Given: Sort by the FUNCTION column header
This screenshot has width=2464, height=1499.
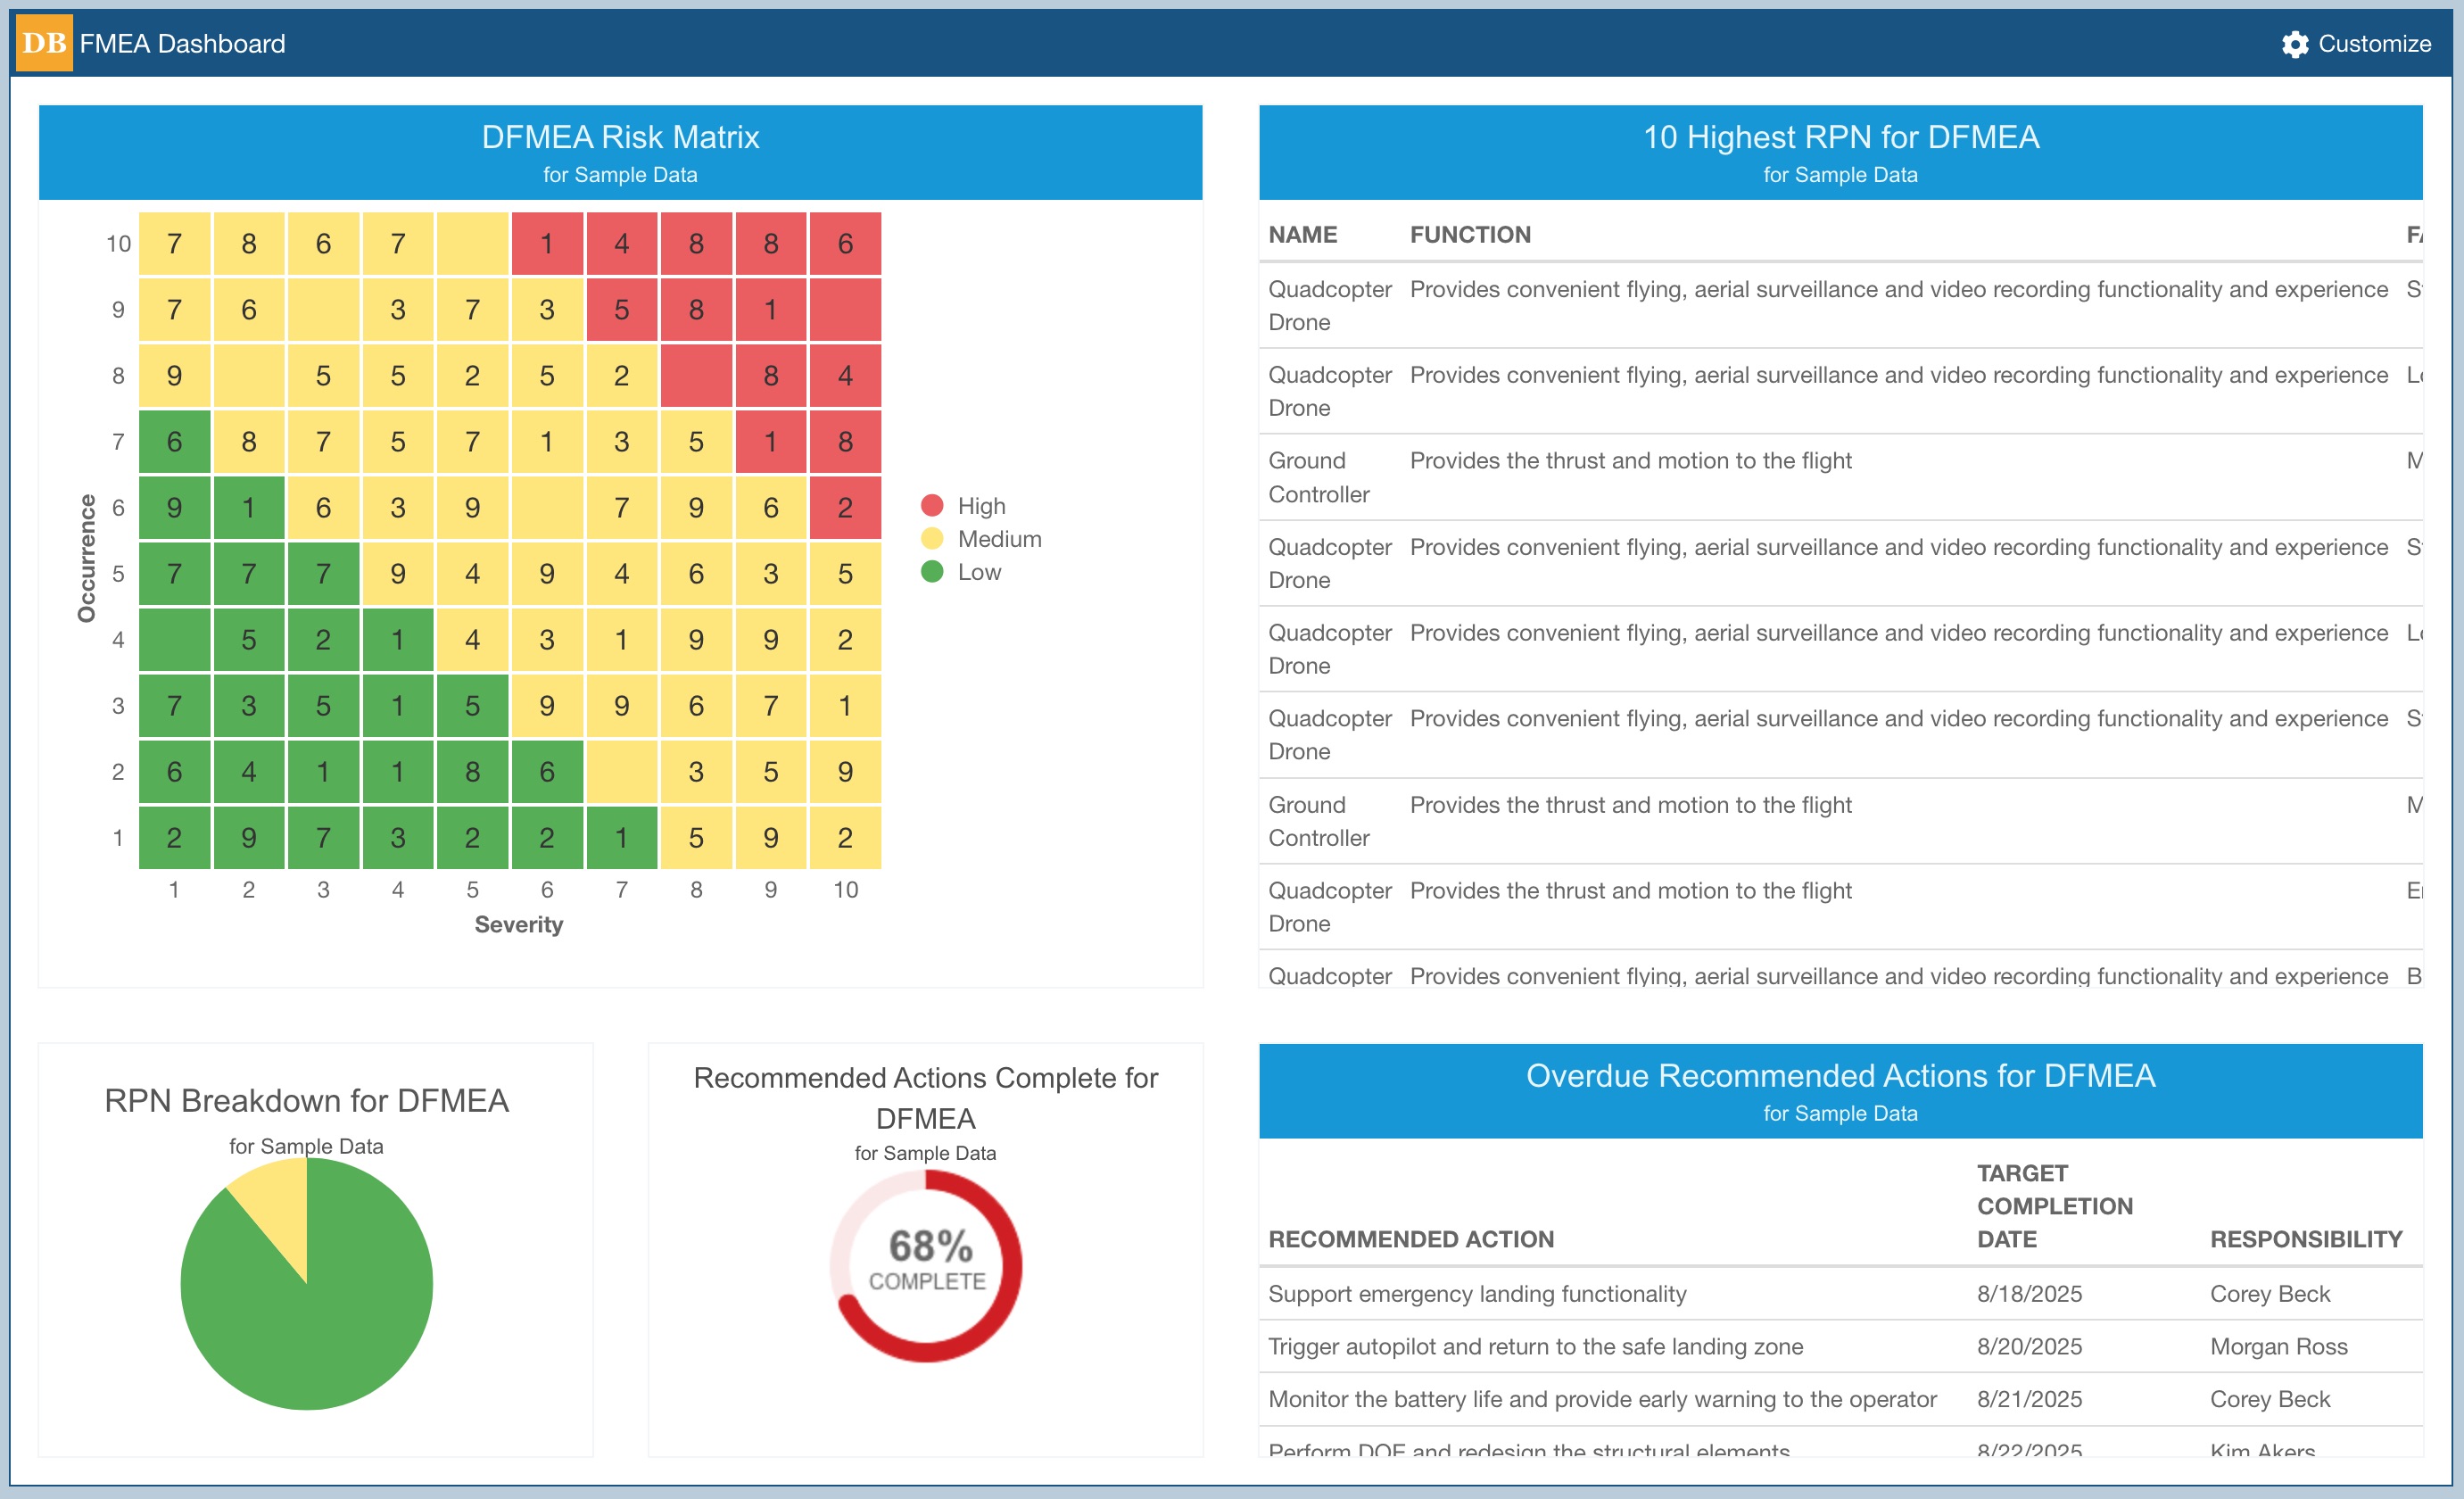Looking at the screenshot, I should 1469,235.
